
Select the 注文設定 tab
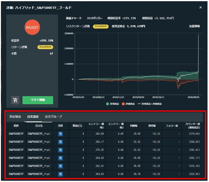click(x=33, y=117)
